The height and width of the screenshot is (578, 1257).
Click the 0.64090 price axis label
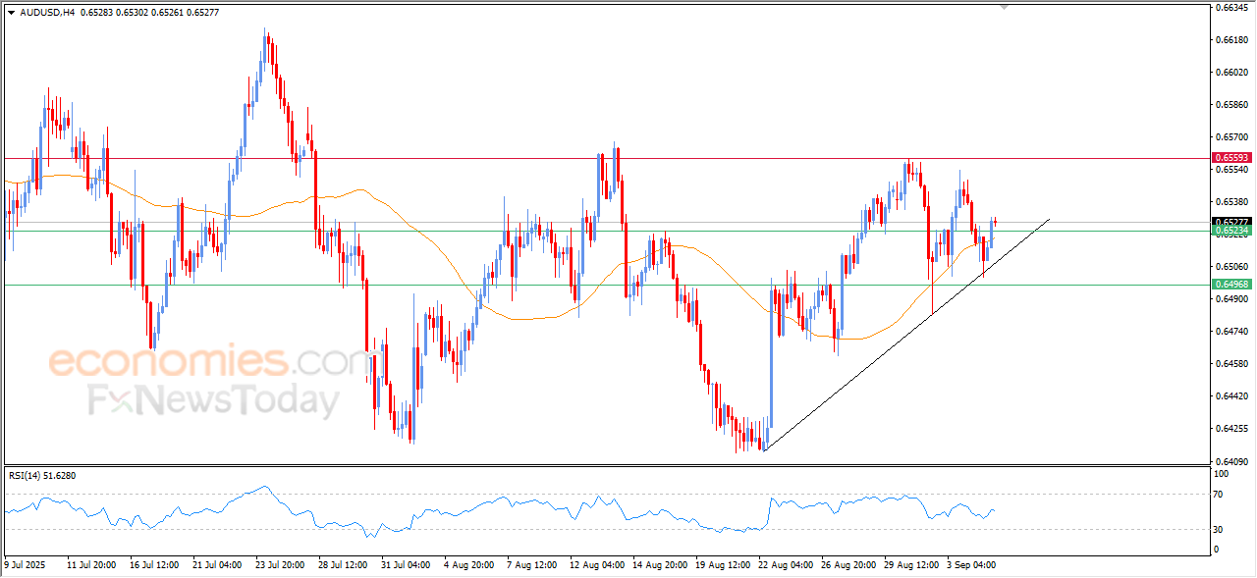(1231, 461)
